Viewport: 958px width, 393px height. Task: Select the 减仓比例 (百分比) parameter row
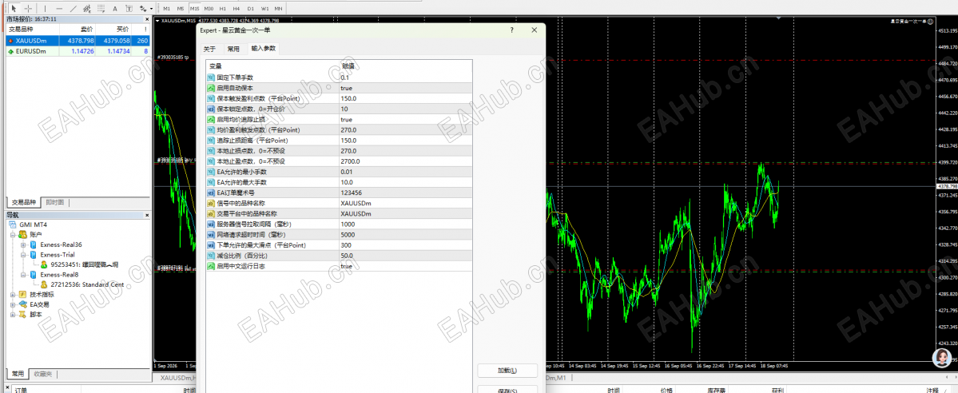339,256
